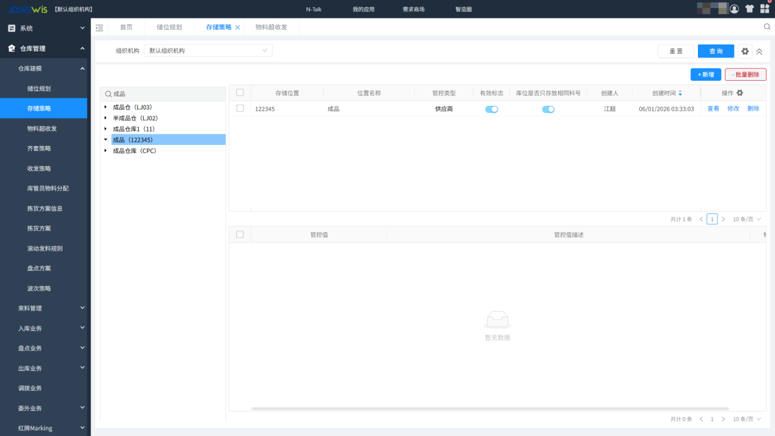This screenshot has width=775, height=436.
Task: Collapse the 仓库建模 submenu
Action: click(x=83, y=68)
